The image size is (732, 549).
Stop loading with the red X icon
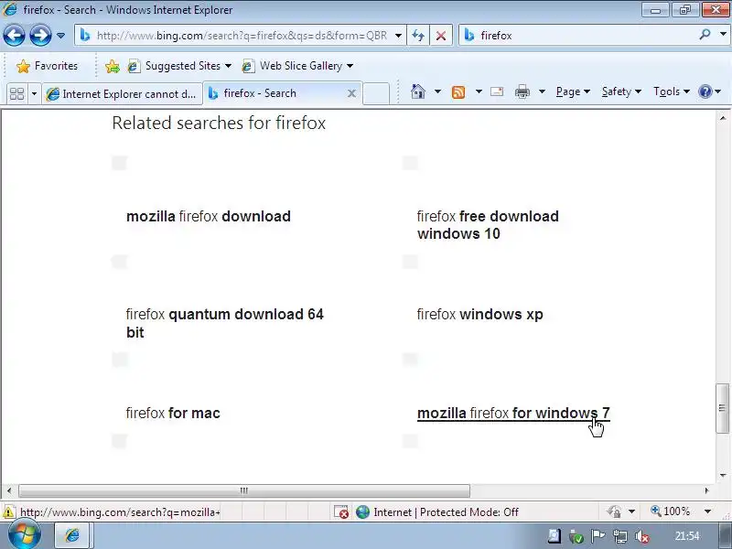[441, 36]
